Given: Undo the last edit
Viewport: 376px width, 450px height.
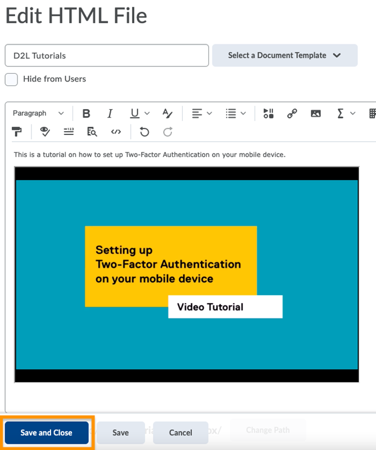Looking at the screenshot, I should [144, 132].
